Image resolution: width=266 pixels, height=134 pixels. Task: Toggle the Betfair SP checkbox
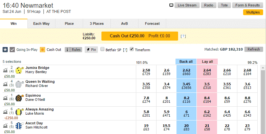(102, 49)
